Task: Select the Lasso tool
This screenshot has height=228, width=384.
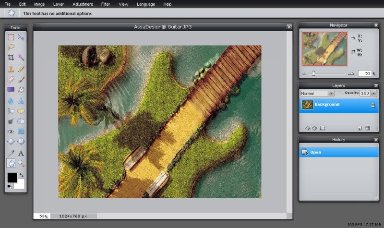Action: (11, 47)
